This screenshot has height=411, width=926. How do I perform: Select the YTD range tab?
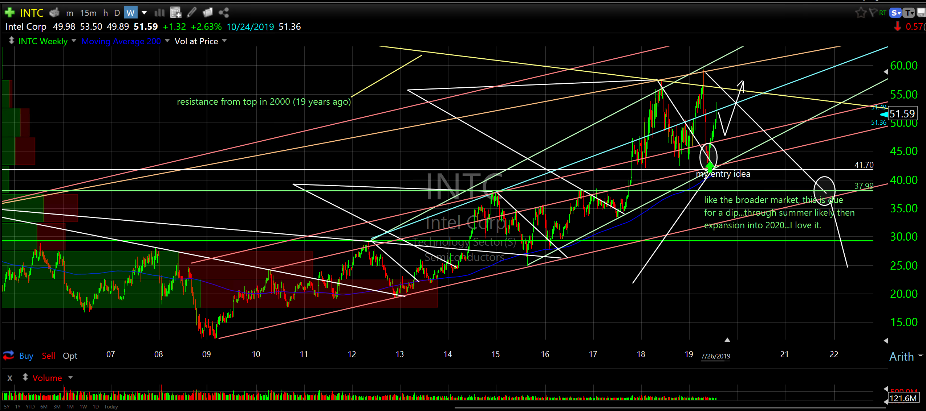30,407
